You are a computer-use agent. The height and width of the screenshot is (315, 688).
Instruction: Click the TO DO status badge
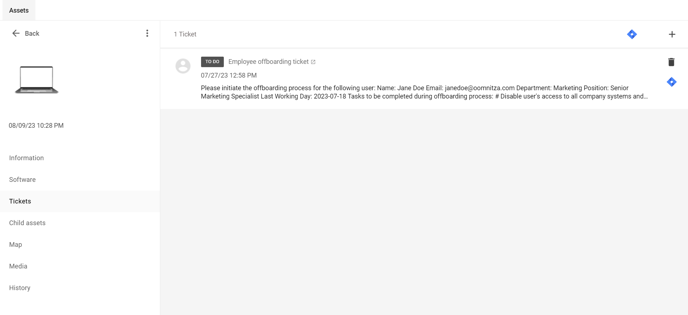click(212, 62)
